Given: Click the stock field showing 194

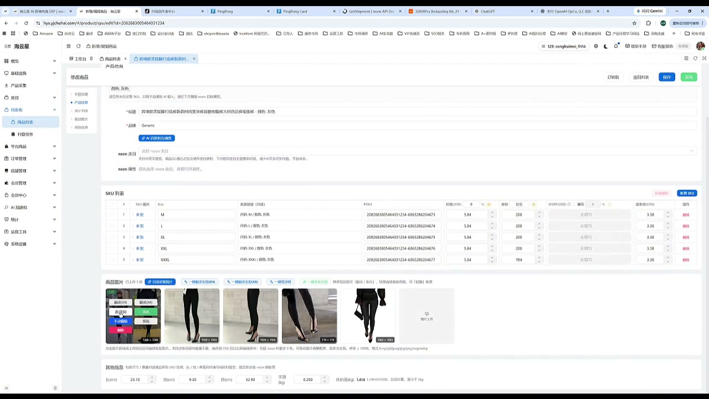Looking at the screenshot, I should [x=518, y=259].
